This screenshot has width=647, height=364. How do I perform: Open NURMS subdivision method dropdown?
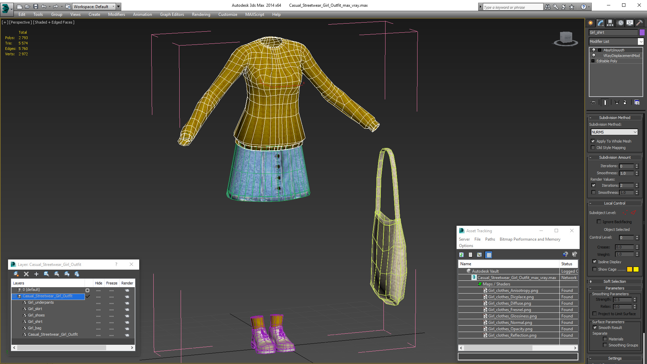[x=614, y=132]
